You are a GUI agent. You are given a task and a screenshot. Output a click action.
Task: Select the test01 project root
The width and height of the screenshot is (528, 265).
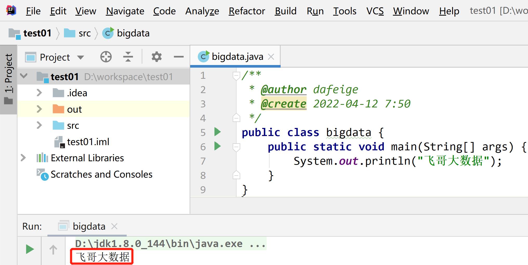click(x=104, y=77)
